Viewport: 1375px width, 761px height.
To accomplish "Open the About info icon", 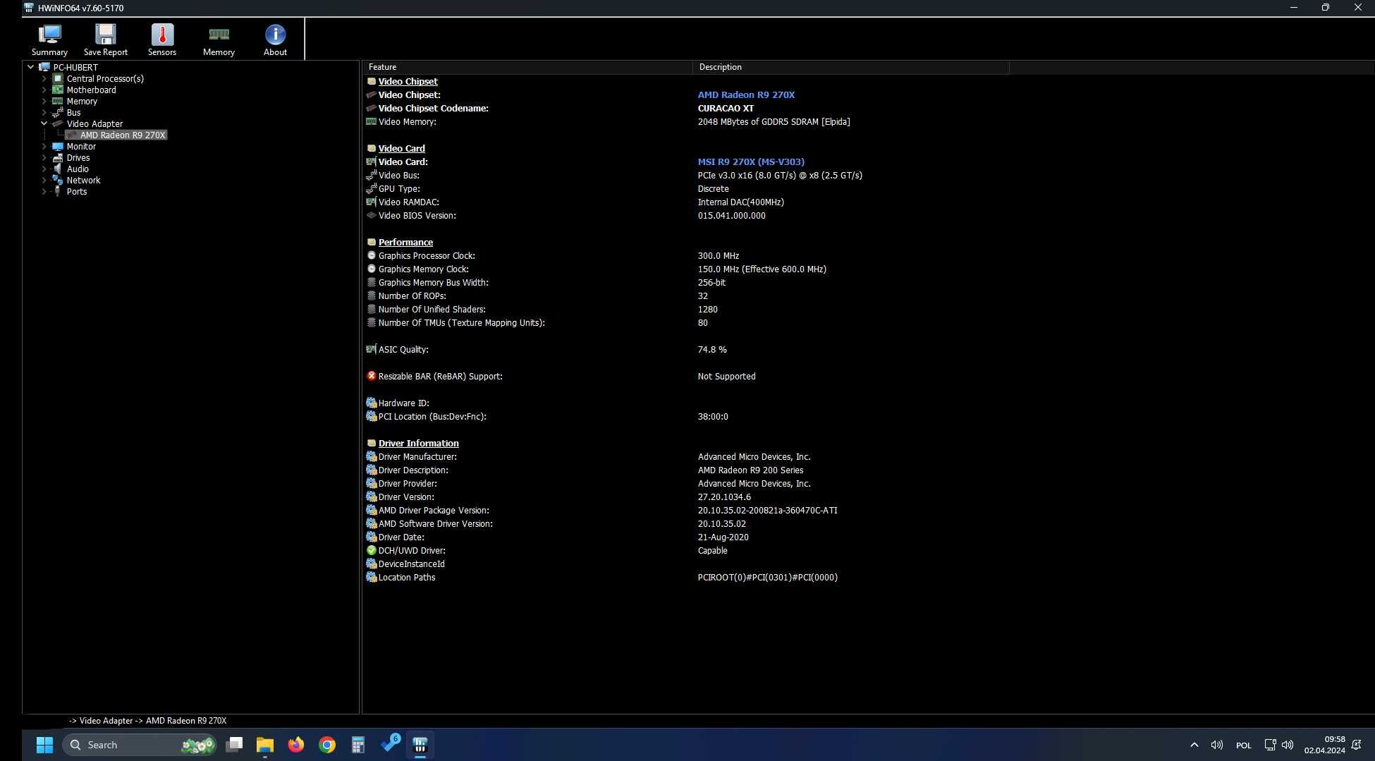I will click(x=275, y=39).
